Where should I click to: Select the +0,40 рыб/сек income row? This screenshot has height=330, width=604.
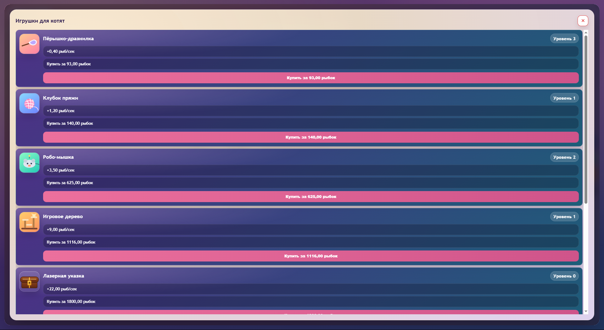pos(310,52)
